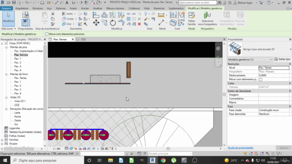Open the Ajuda de propriedades link

point(240,148)
